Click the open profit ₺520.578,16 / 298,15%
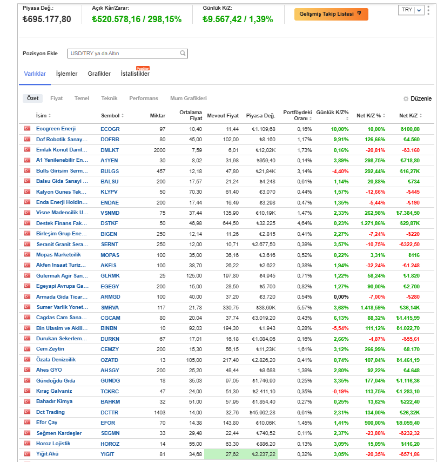 click(x=137, y=19)
